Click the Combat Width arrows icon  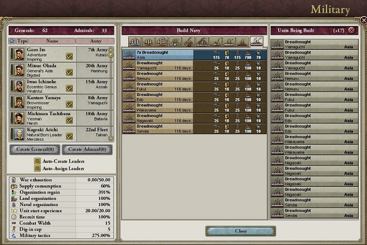click(x=14, y=223)
